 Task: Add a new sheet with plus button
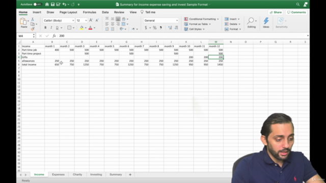130,174
